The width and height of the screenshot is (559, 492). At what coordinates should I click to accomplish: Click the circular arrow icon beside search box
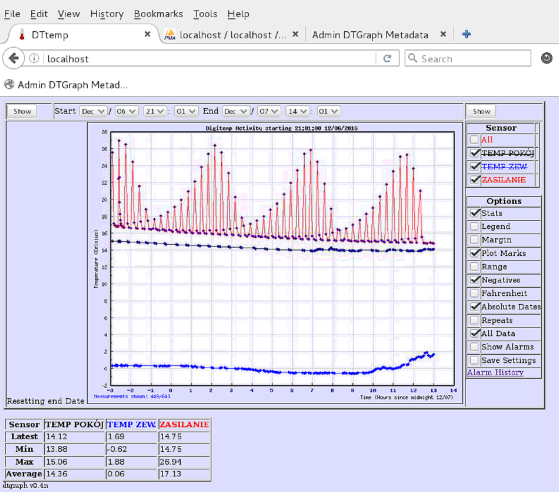546,58
